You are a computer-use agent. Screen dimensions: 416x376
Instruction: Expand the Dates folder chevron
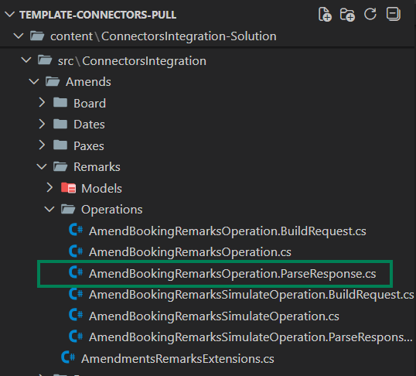click(x=42, y=124)
